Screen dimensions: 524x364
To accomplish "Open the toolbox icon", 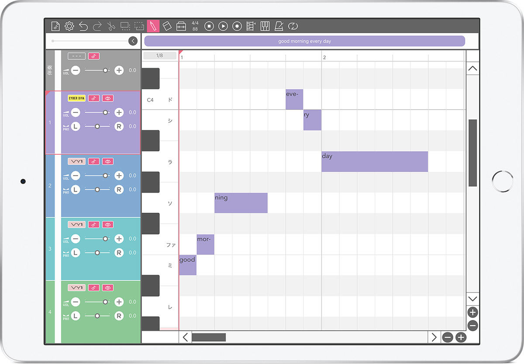I will [181, 27].
